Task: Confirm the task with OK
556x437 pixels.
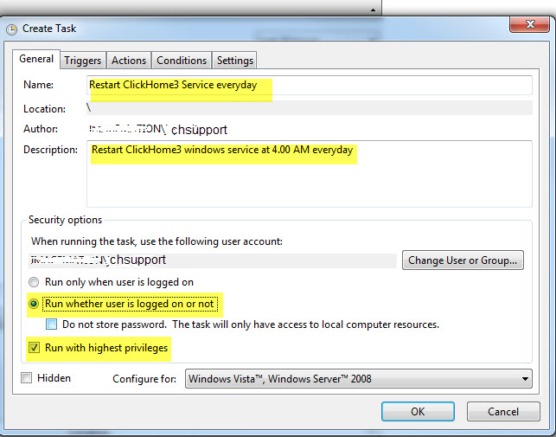Action: click(x=418, y=411)
